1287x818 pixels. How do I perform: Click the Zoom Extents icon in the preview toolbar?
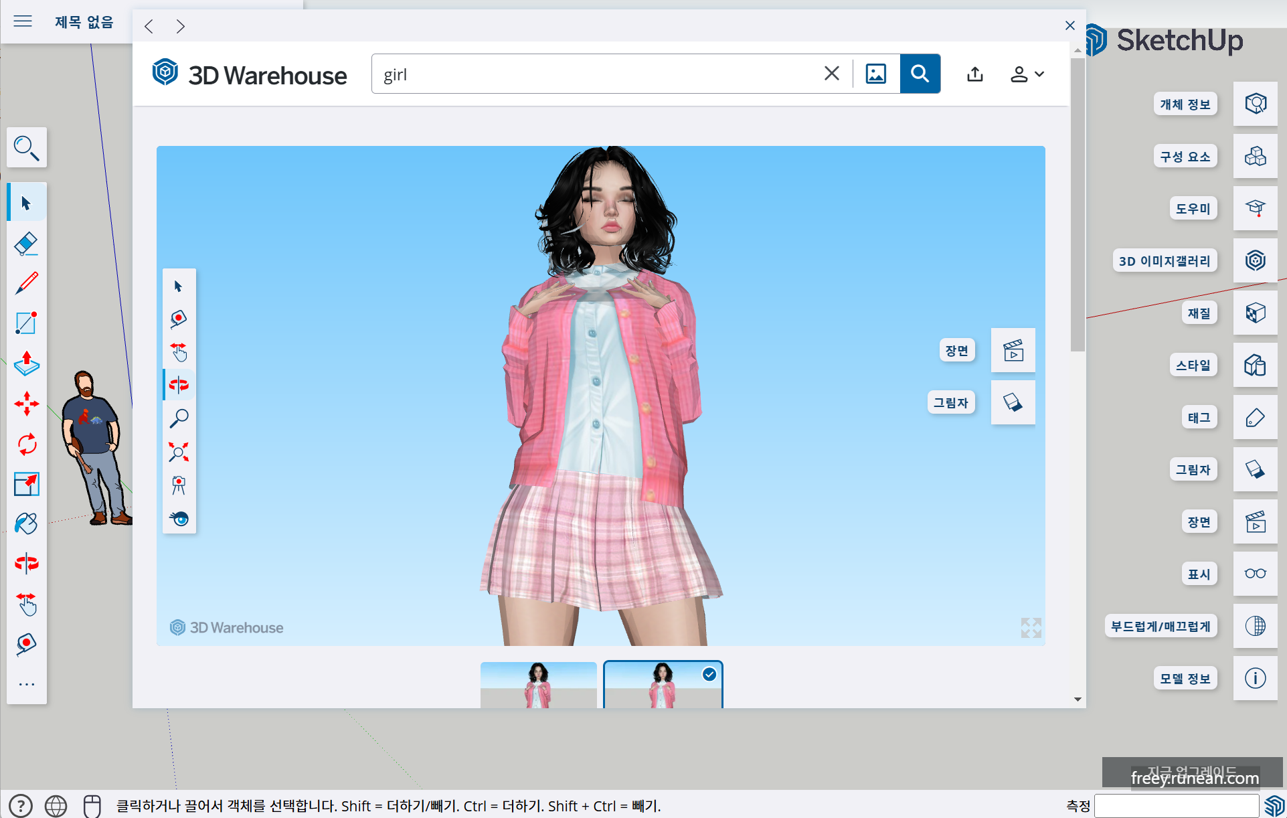[179, 451]
